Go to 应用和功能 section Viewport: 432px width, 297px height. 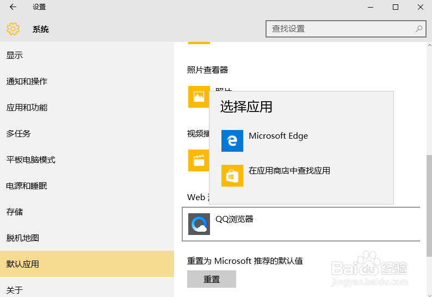(87, 107)
